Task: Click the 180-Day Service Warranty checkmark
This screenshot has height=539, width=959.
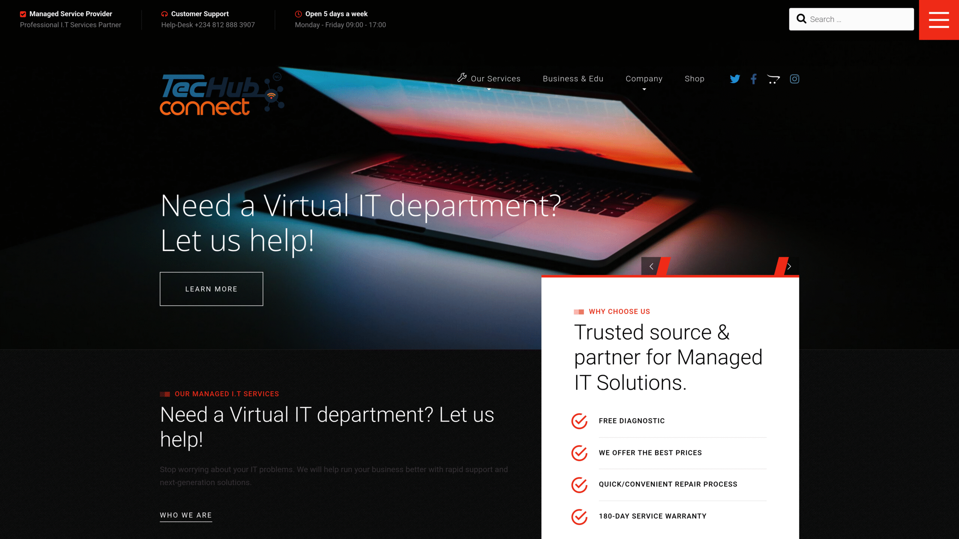Action: [x=579, y=517]
